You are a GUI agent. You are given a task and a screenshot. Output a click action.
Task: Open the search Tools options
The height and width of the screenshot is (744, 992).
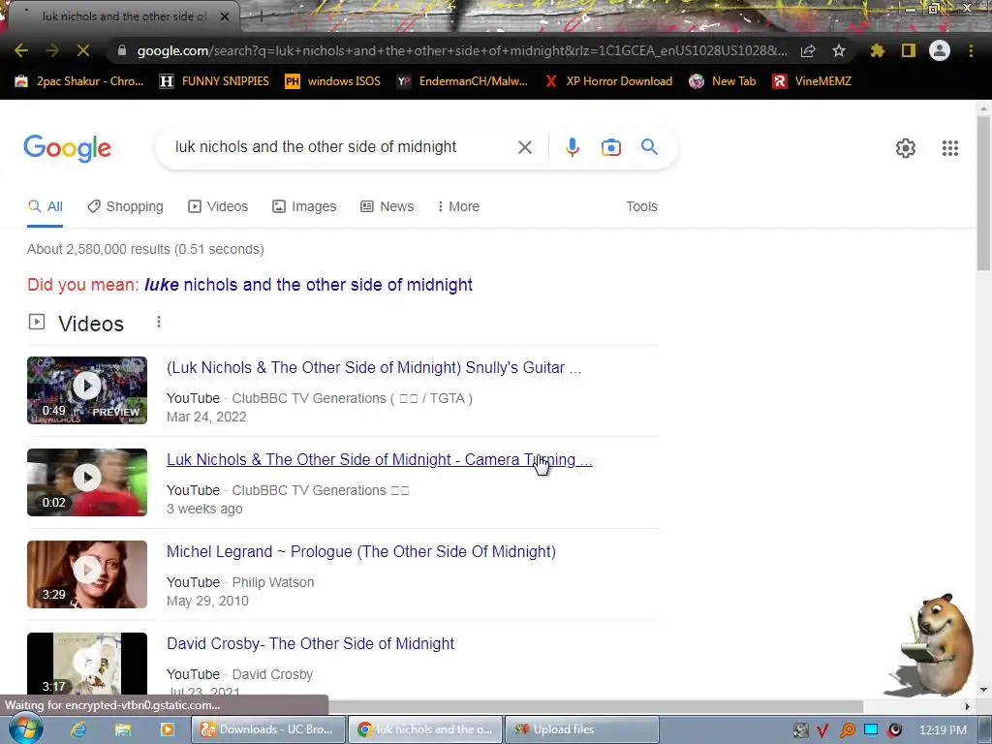[x=641, y=207]
